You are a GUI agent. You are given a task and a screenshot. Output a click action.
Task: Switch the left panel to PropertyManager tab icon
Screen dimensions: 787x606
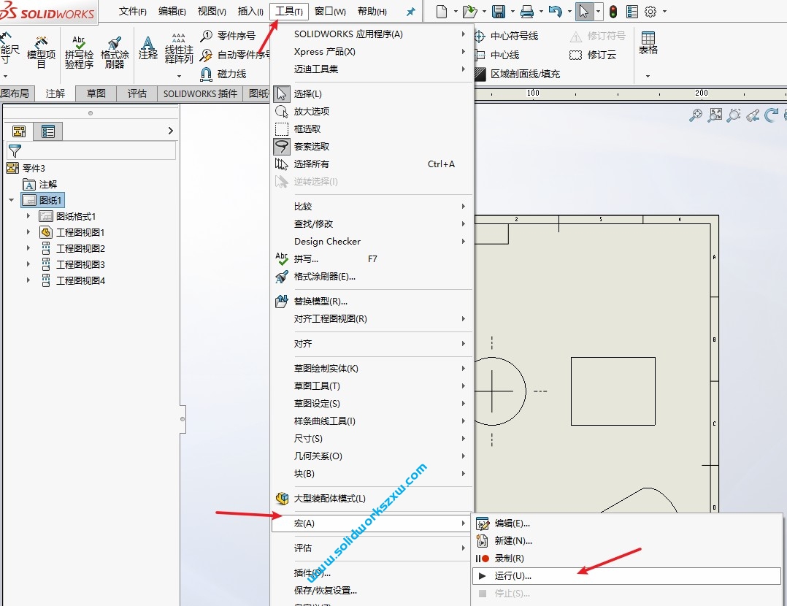click(49, 131)
